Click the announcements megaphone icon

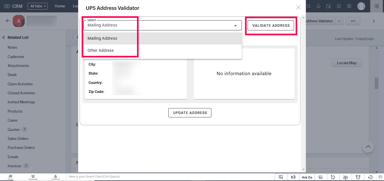click(293, 177)
